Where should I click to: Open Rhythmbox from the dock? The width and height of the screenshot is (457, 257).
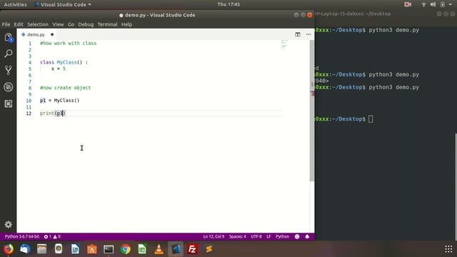pos(59,249)
